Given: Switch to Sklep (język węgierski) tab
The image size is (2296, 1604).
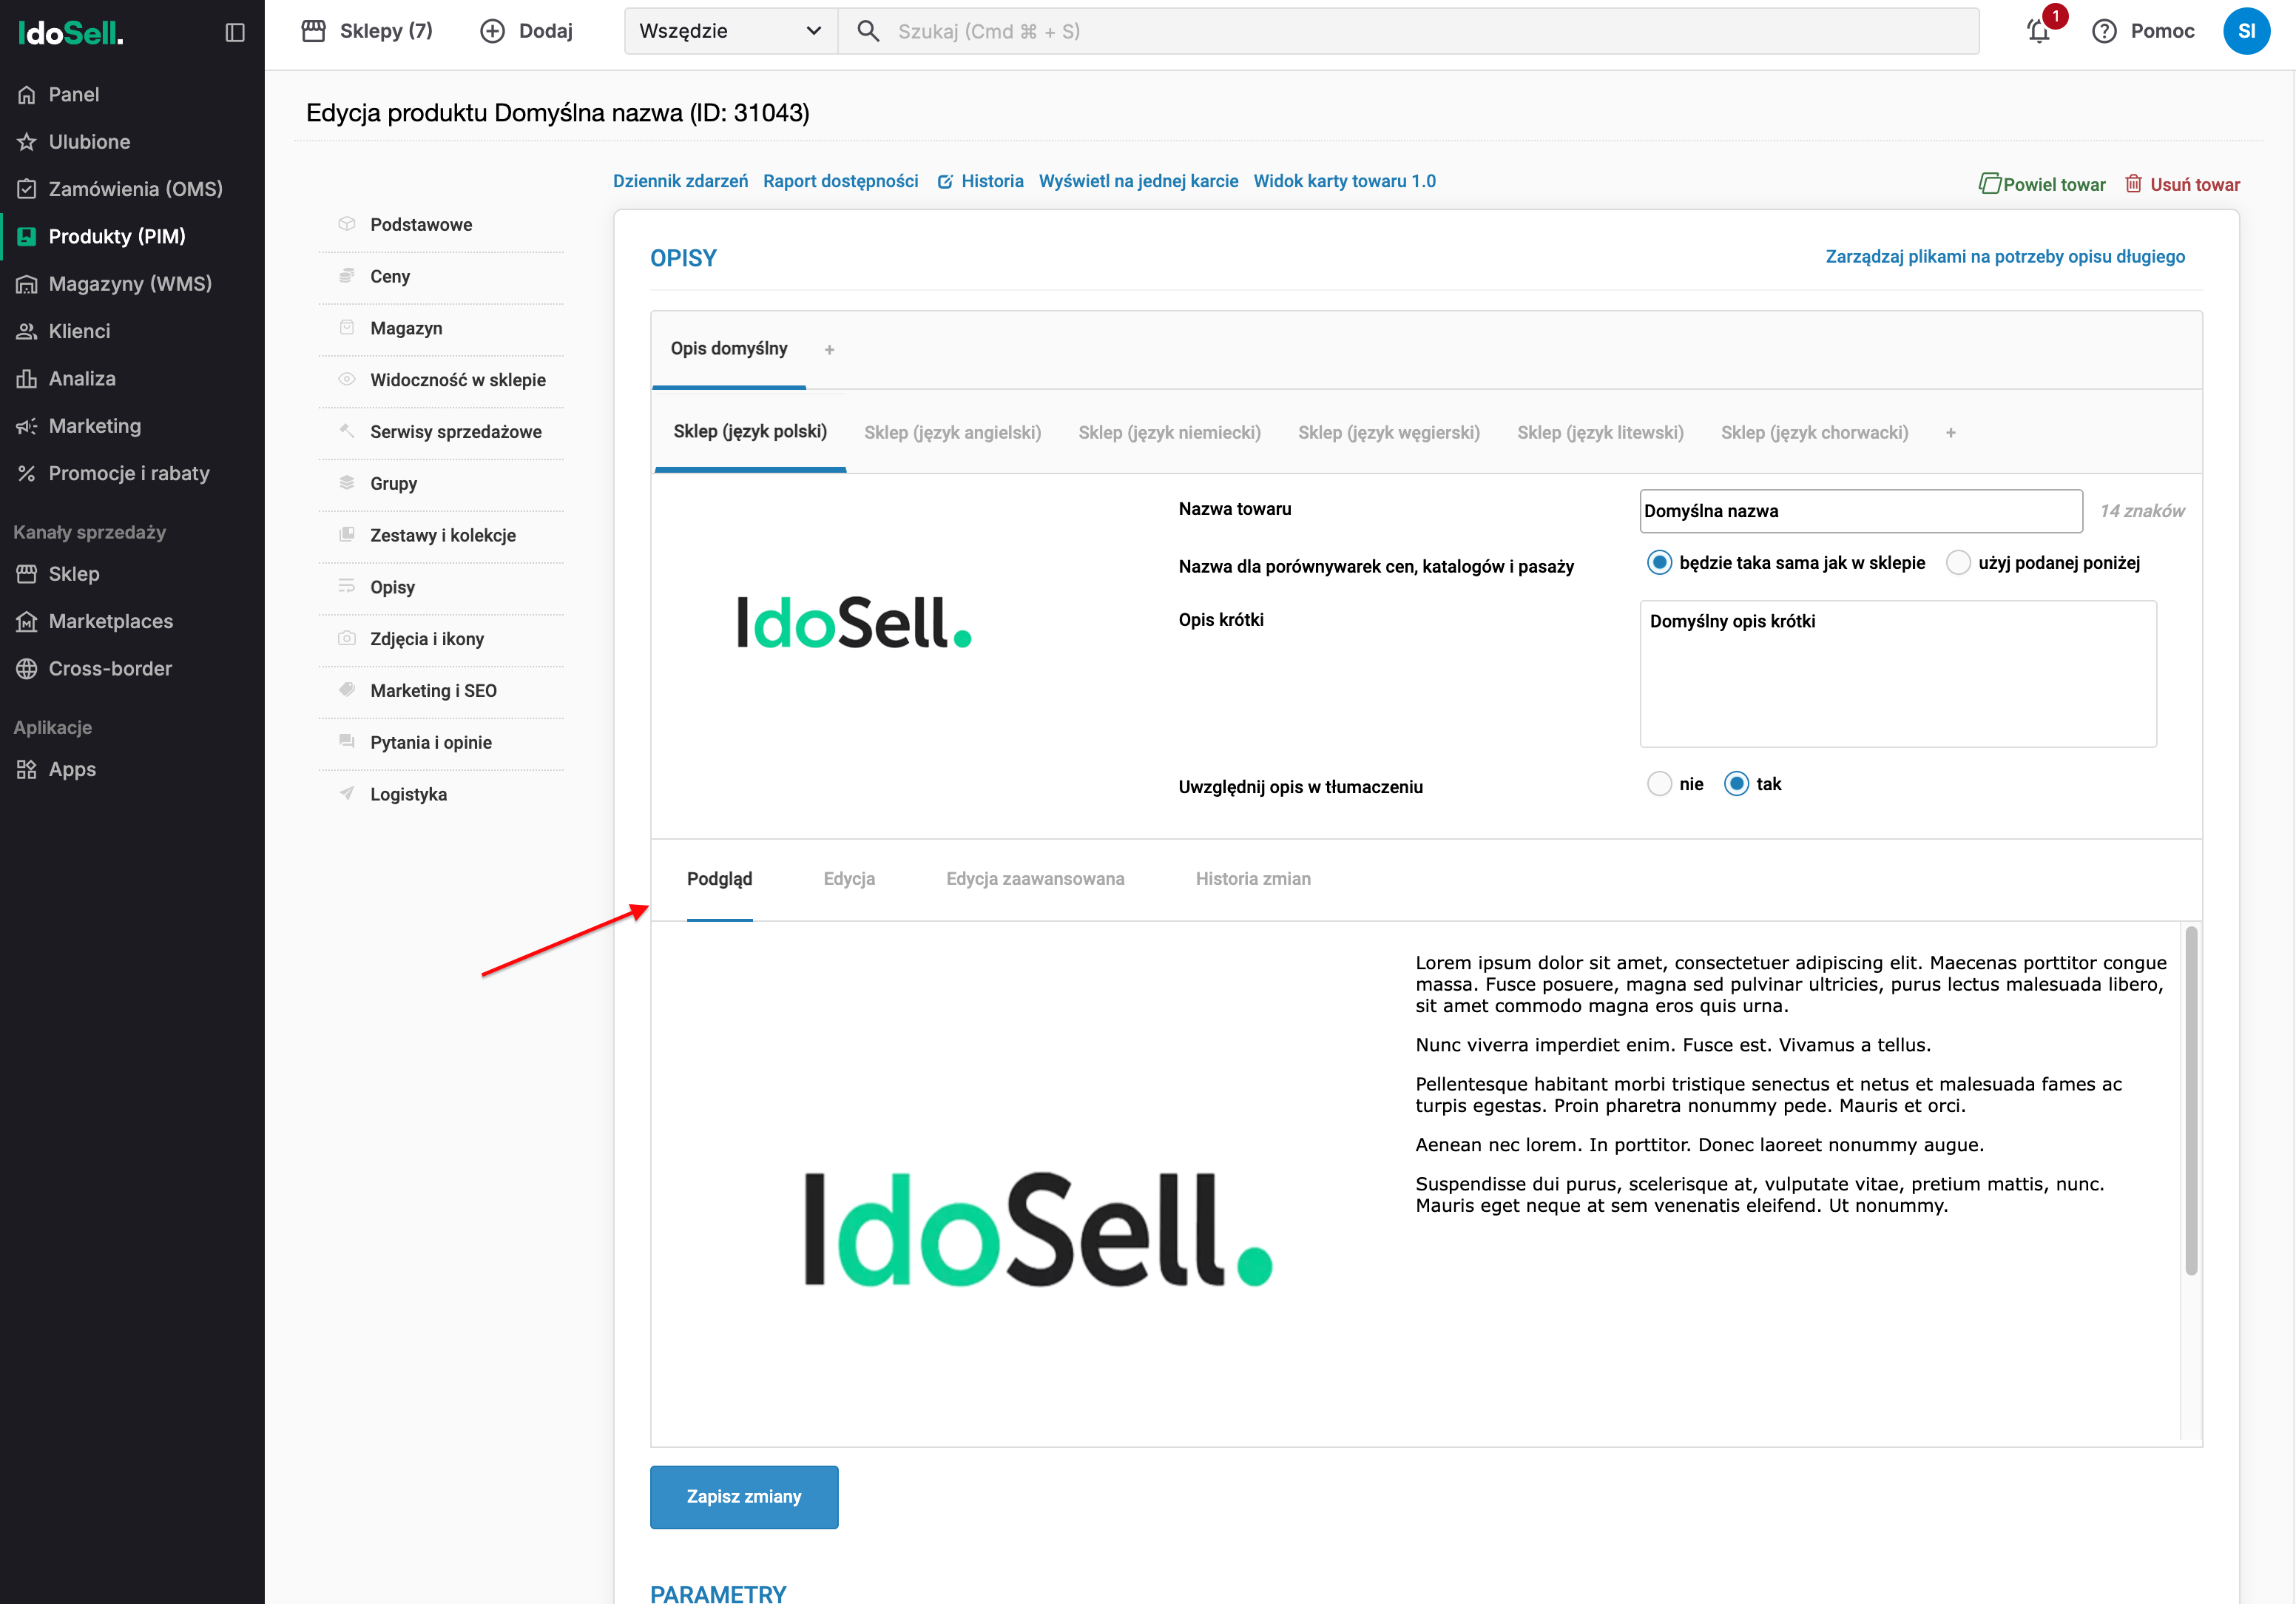Looking at the screenshot, I should [1388, 433].
